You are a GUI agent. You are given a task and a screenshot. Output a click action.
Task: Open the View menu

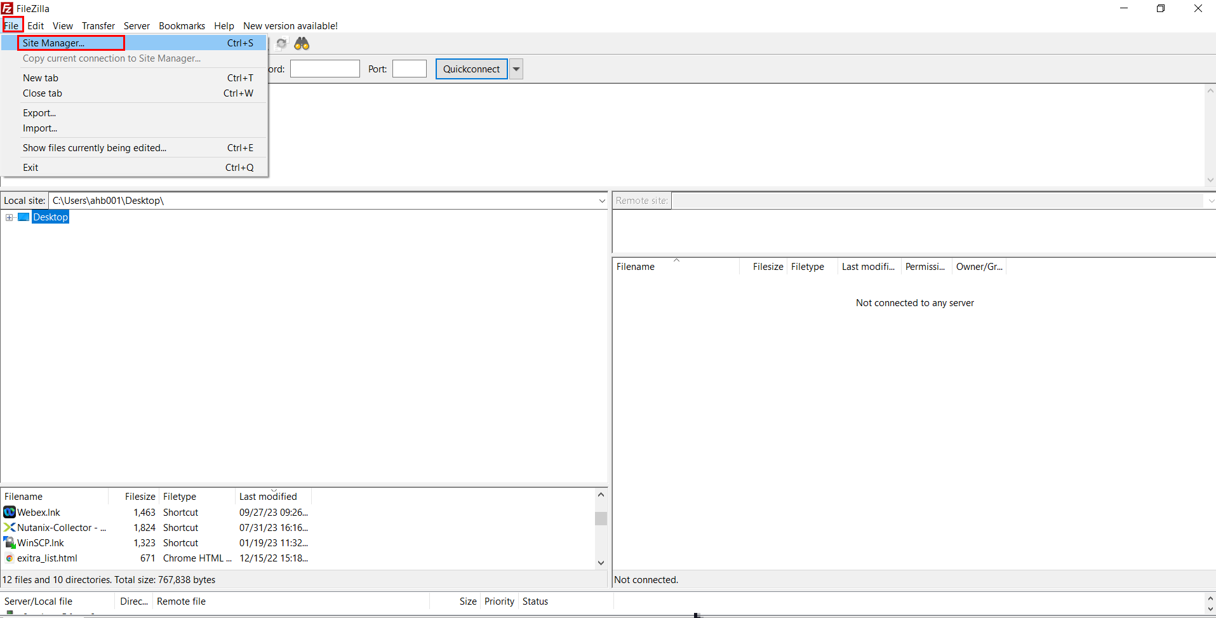63,25
